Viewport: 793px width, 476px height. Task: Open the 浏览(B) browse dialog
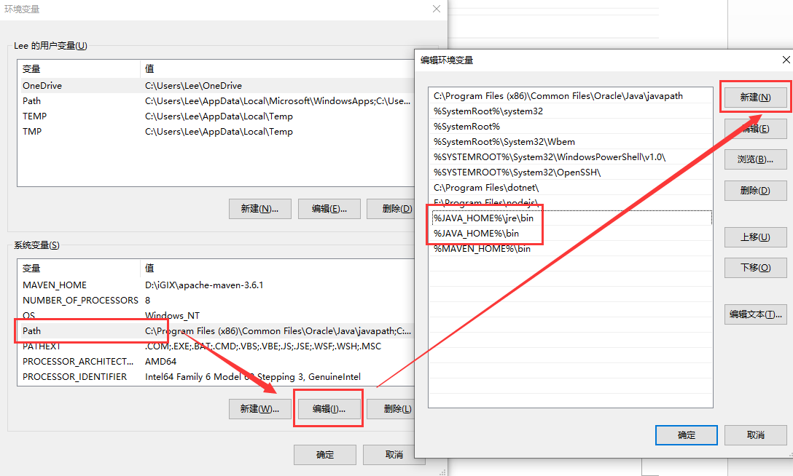755,159
